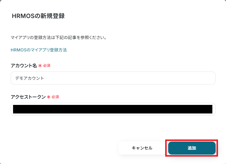Click the blacked-out access token value
Image resolution: width=226 pixels, height=164 pixels.
click(x=113, y=109)
